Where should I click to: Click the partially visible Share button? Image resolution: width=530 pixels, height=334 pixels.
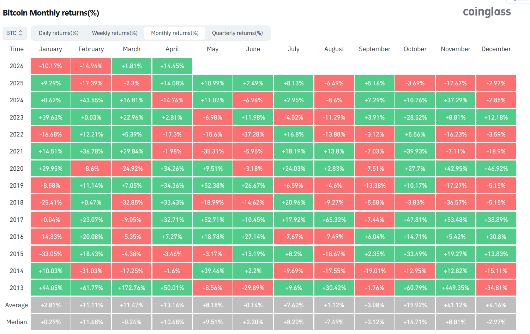coord(520,1)
